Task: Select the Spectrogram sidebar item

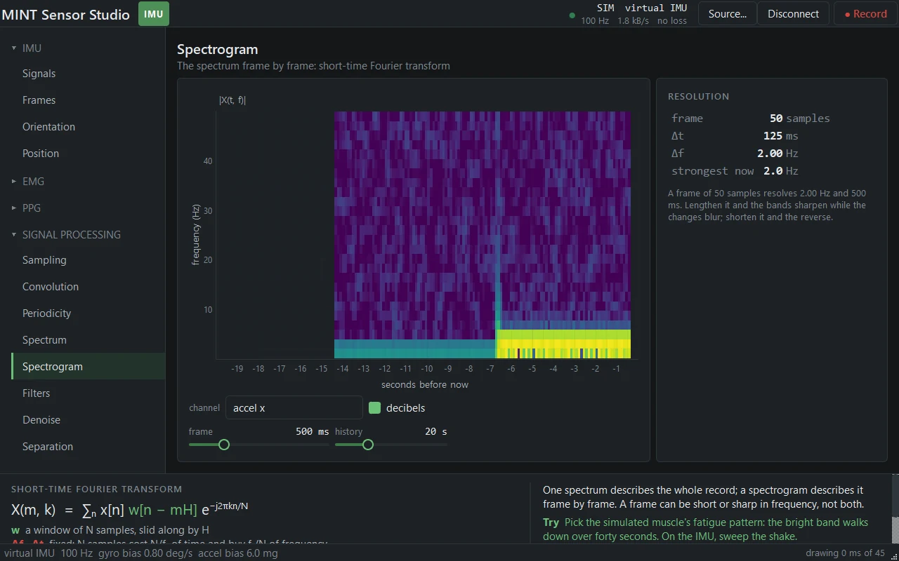Action: 88,367
